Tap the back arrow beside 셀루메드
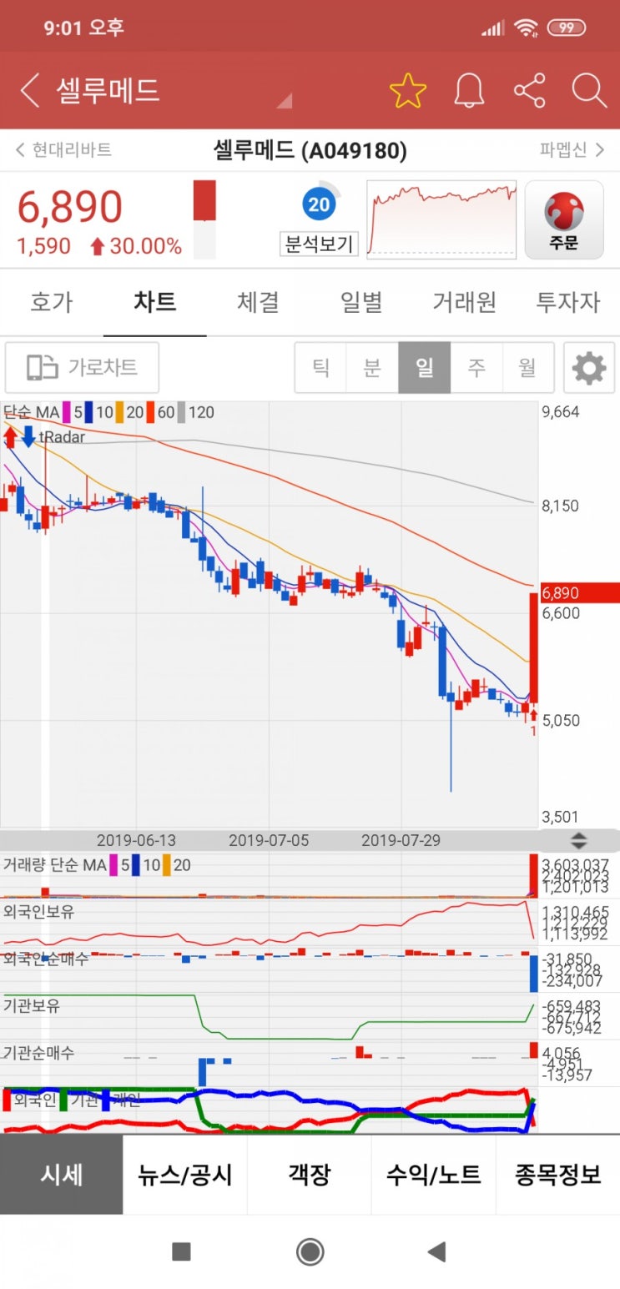 pos(30,90)
